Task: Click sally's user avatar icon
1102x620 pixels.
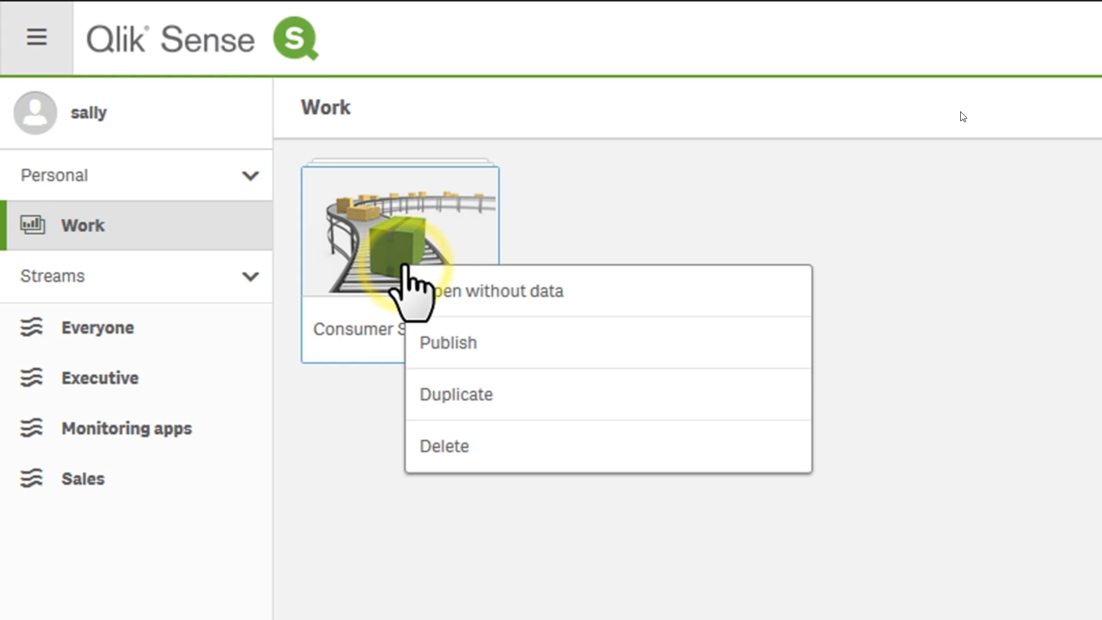Action: 35,113
